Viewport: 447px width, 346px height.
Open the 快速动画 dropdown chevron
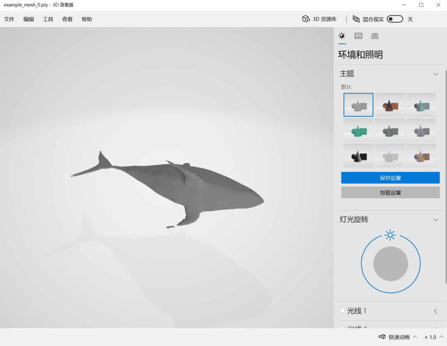pyautogui.click(x=415, y=337)
